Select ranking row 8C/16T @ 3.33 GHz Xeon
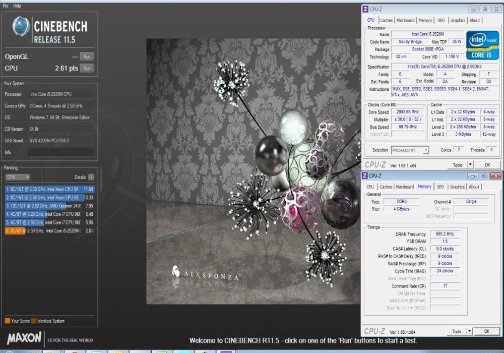 point(50,189)
